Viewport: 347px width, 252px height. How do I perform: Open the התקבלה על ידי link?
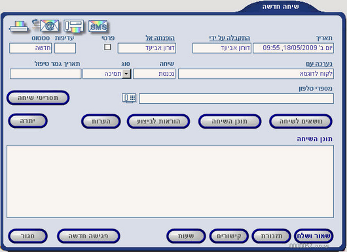point(230,38)
